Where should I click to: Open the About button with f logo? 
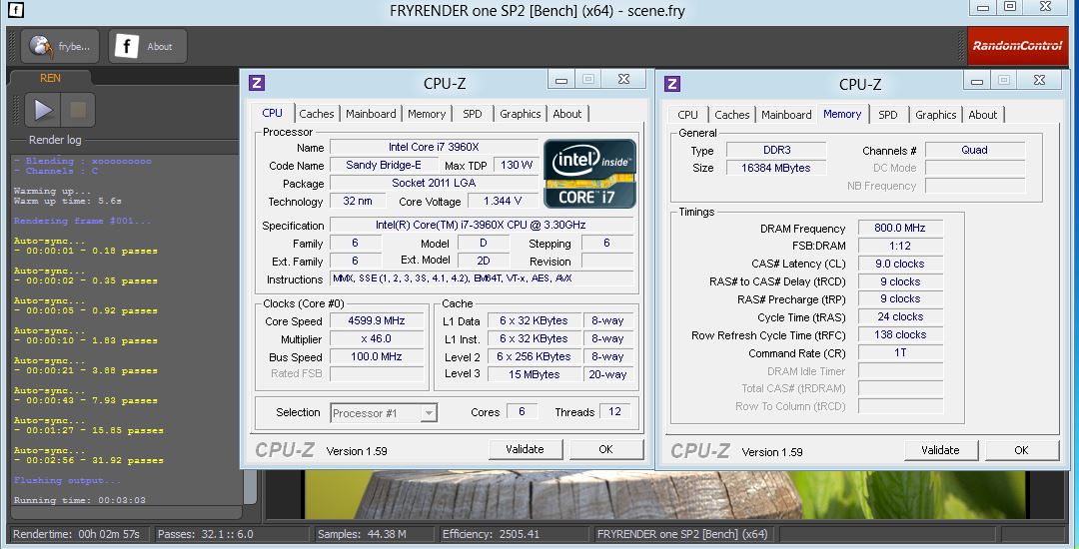point(126,46)
